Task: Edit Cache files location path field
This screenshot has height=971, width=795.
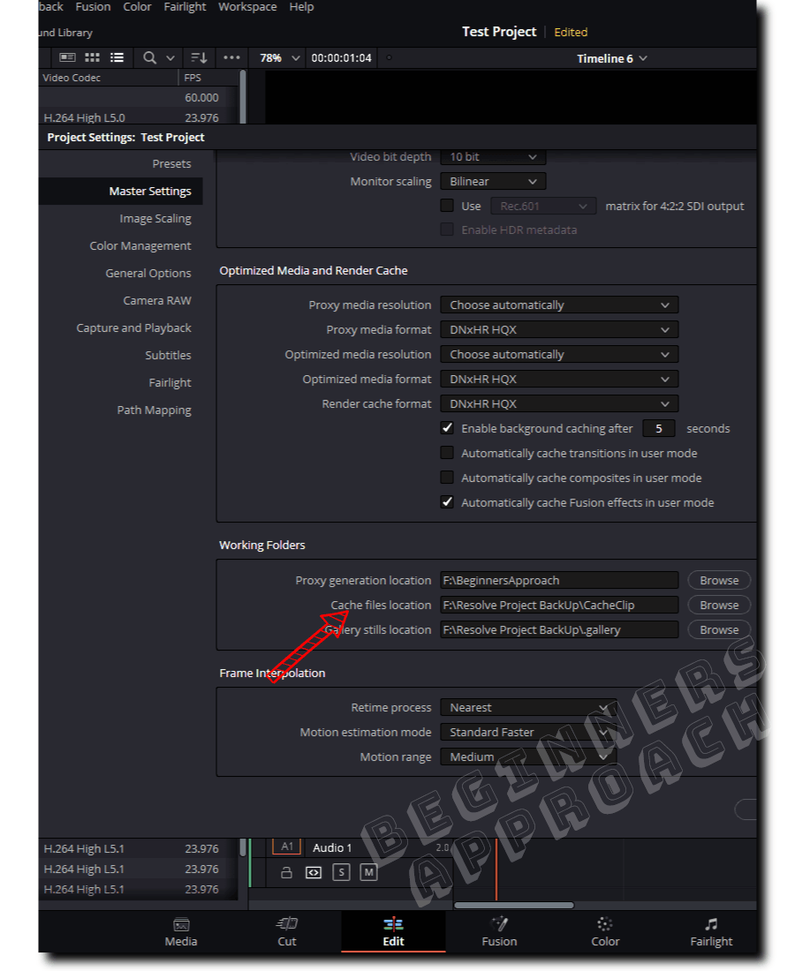Action: click(559, 605)
